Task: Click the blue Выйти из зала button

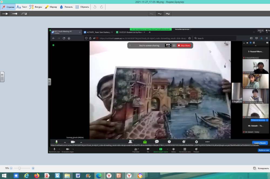Action: 264,150
